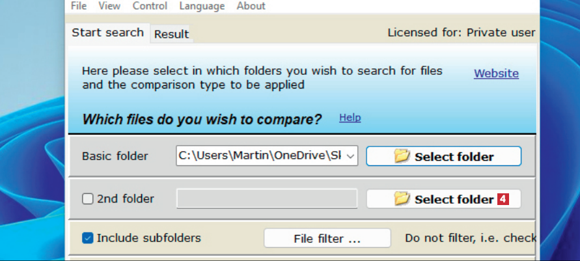Switch to the Result tab
This screenshot has width=580, height=261.
click(x=171, y=34)
